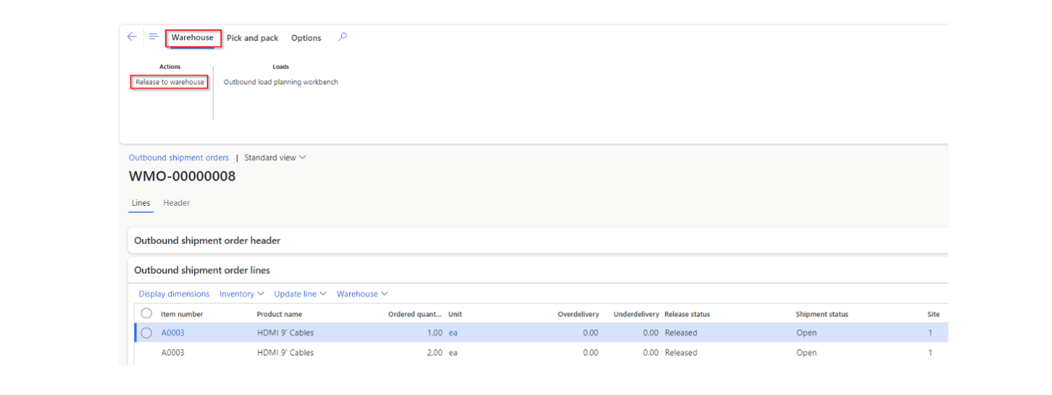Image resolution: width=1052 pixels, height=395 pixels.
Task: Click the Site column header
Action: point(934,314)
